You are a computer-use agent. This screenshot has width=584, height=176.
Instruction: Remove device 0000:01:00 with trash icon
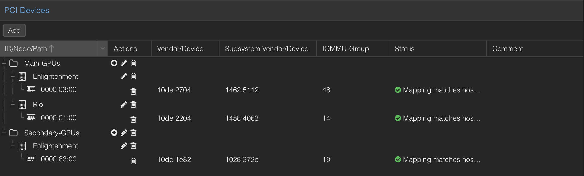tap(133, 119)
